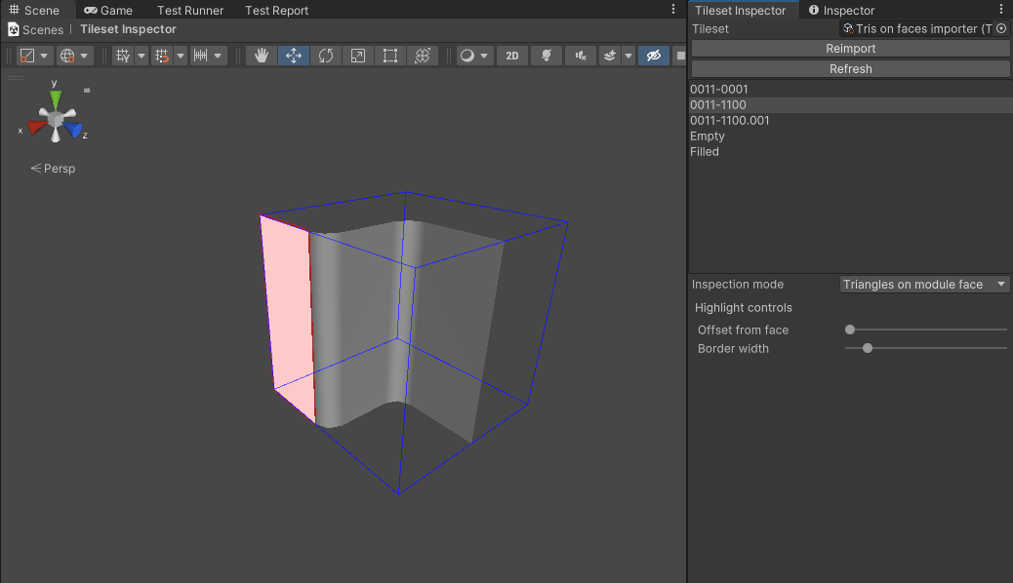Click the global/local handle rotation icon
Screen dimensions: 1013x583
67,56
